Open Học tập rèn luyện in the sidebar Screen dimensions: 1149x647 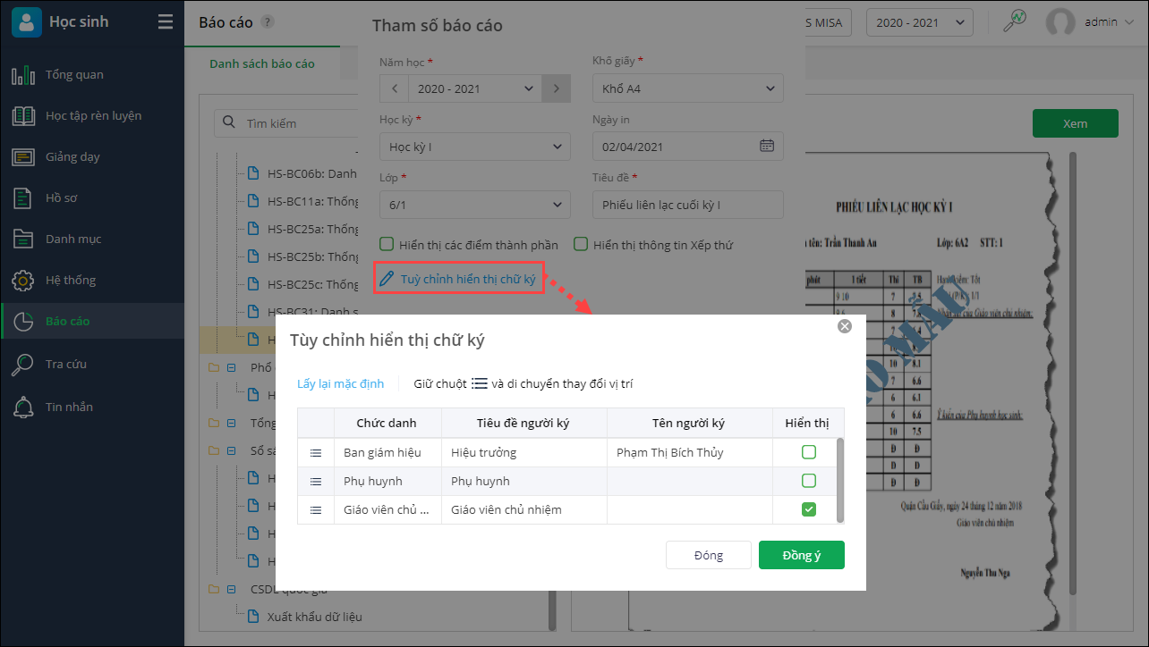pyautogui.click(x=92, y=116)
